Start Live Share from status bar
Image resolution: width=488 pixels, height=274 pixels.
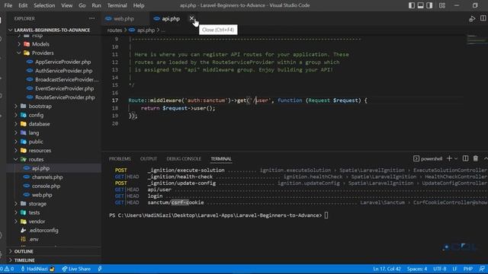pyautogui.click(x=76, y=269)
